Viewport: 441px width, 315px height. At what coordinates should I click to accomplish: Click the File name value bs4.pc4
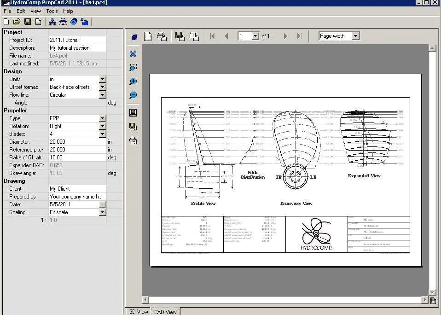coord(58,56)
